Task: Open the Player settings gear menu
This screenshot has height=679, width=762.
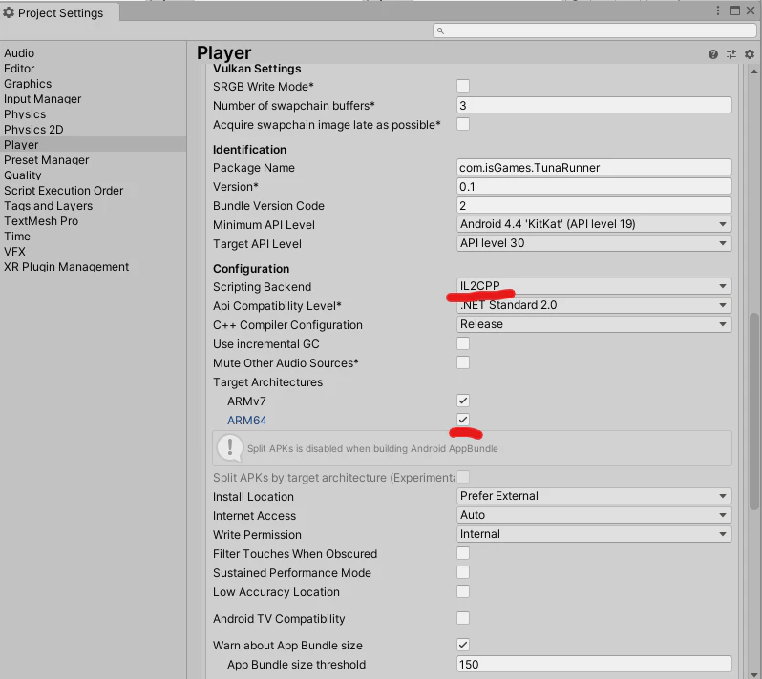Action: pos(750,54)
